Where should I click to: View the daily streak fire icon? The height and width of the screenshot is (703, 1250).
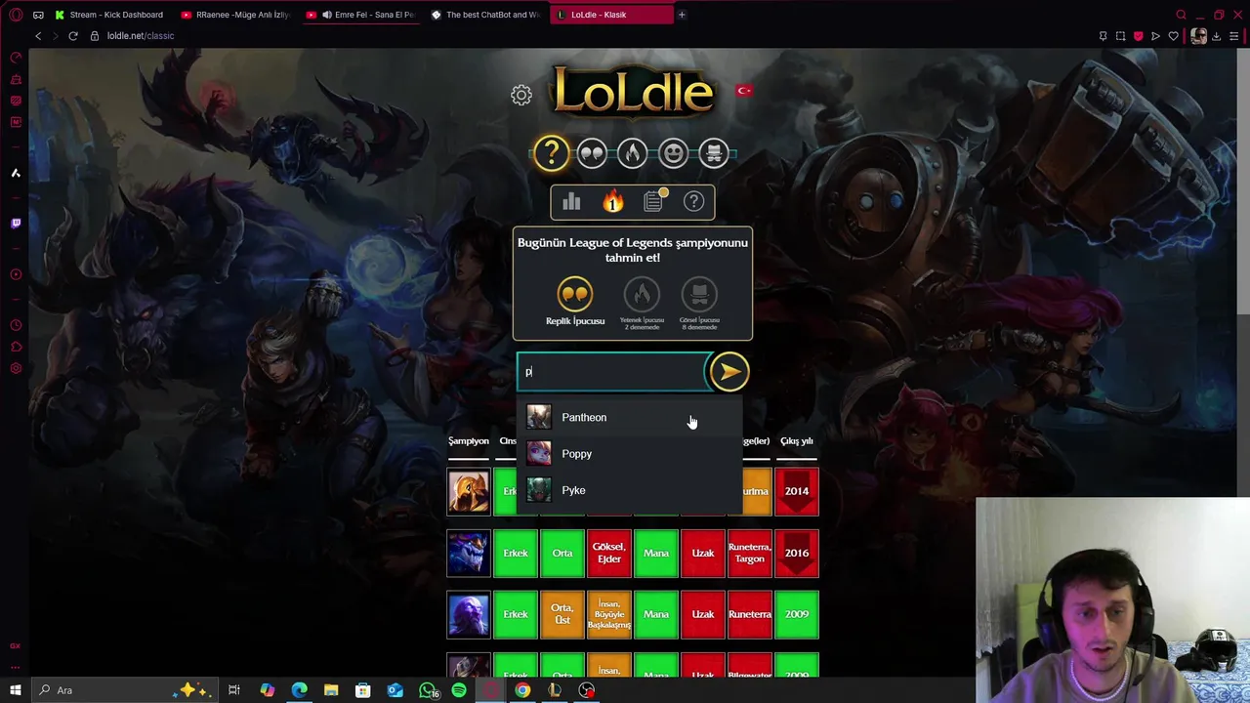tap(612, 201)
